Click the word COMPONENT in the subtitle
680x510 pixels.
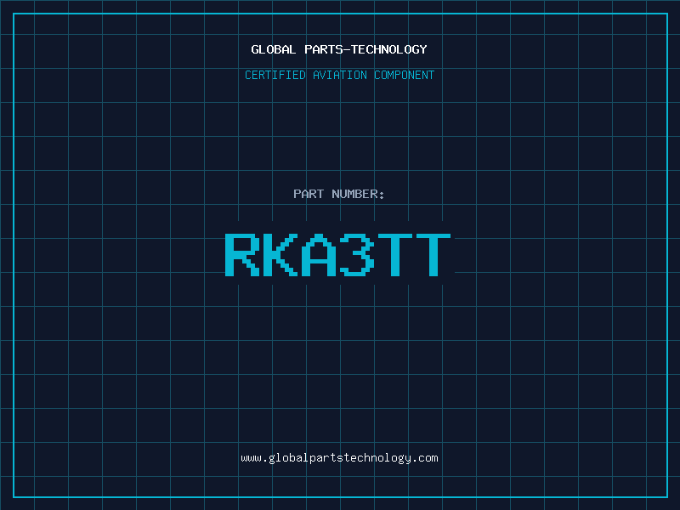click(x=404, y=75)
